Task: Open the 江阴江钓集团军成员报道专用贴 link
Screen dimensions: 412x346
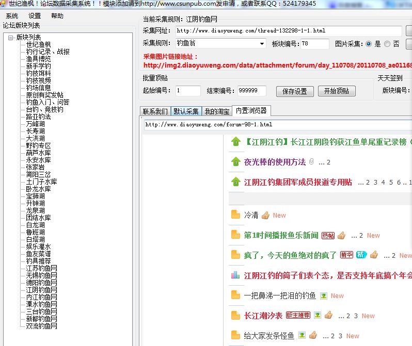Action: click(298, 182)
